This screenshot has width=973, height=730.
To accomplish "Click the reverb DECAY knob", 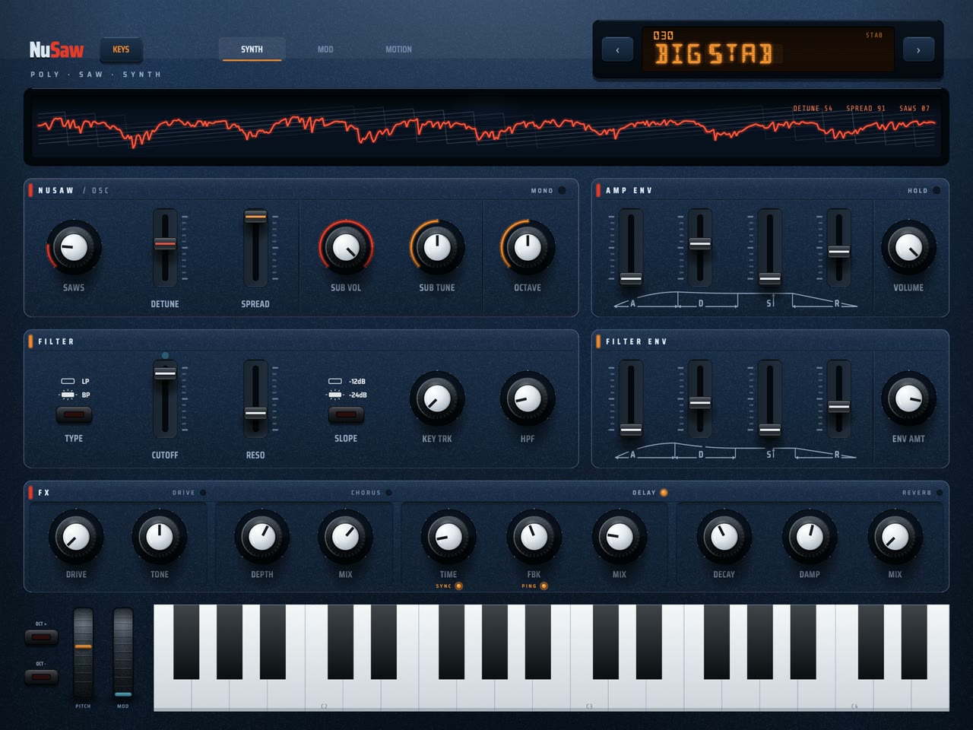I will pos(724,537).
